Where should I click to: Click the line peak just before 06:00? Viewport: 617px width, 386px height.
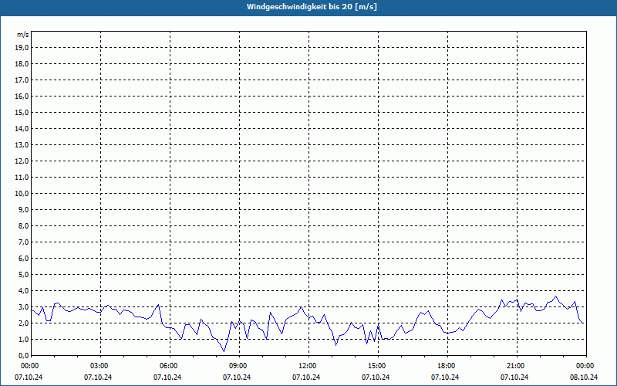pyautogui.click(x=158, y=304)
